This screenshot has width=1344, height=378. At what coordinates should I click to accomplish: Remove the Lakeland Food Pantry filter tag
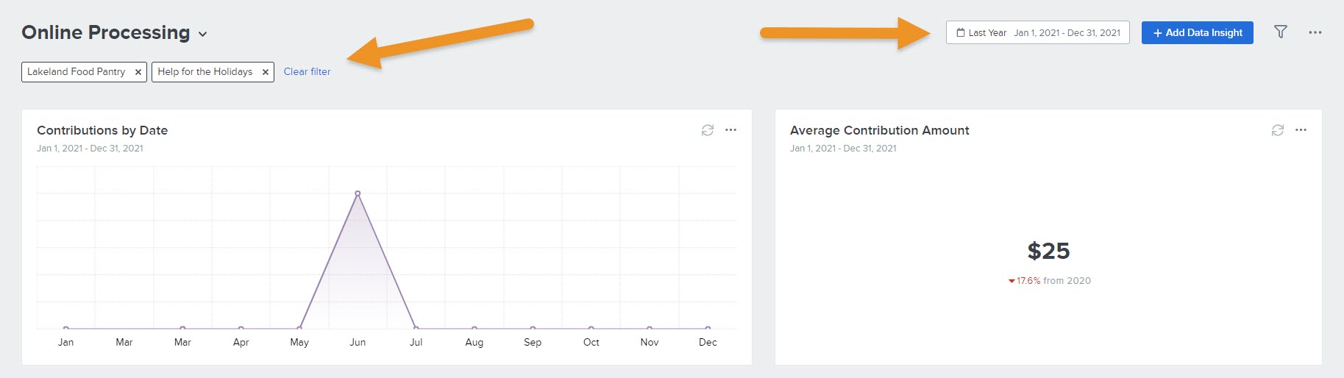(138, 72)
